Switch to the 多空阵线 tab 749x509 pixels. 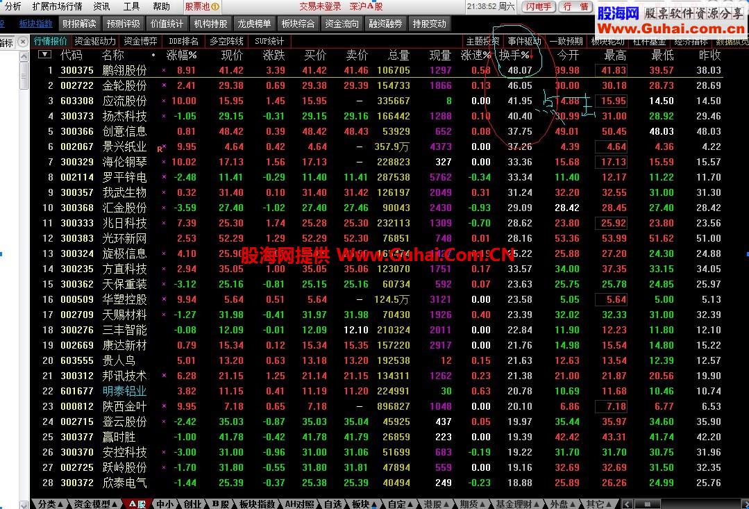(x=226, y=42)
